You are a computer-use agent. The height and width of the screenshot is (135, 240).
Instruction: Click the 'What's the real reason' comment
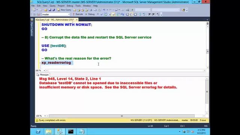click(76, 58)
